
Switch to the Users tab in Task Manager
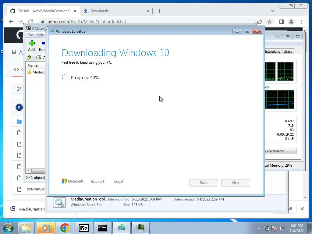(288, 51)
